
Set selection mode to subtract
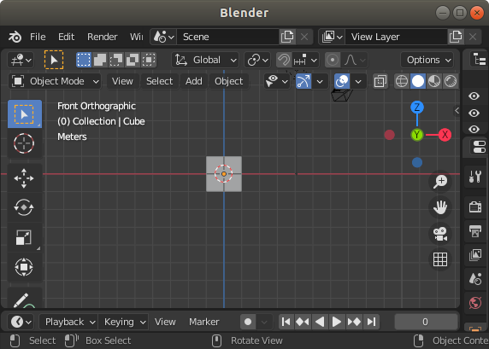116,60
